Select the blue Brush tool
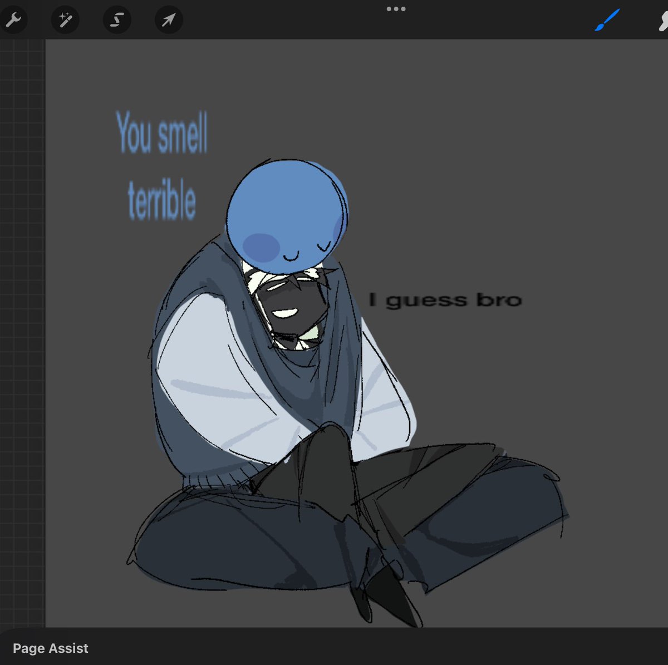The height and width of the screenshot is (665, 668). [x=607, y=20]
